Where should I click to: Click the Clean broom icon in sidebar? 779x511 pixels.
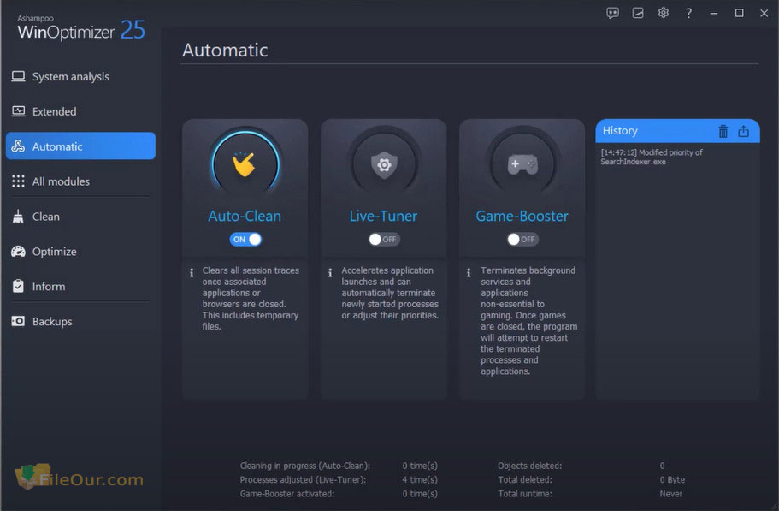pos(18,217)
